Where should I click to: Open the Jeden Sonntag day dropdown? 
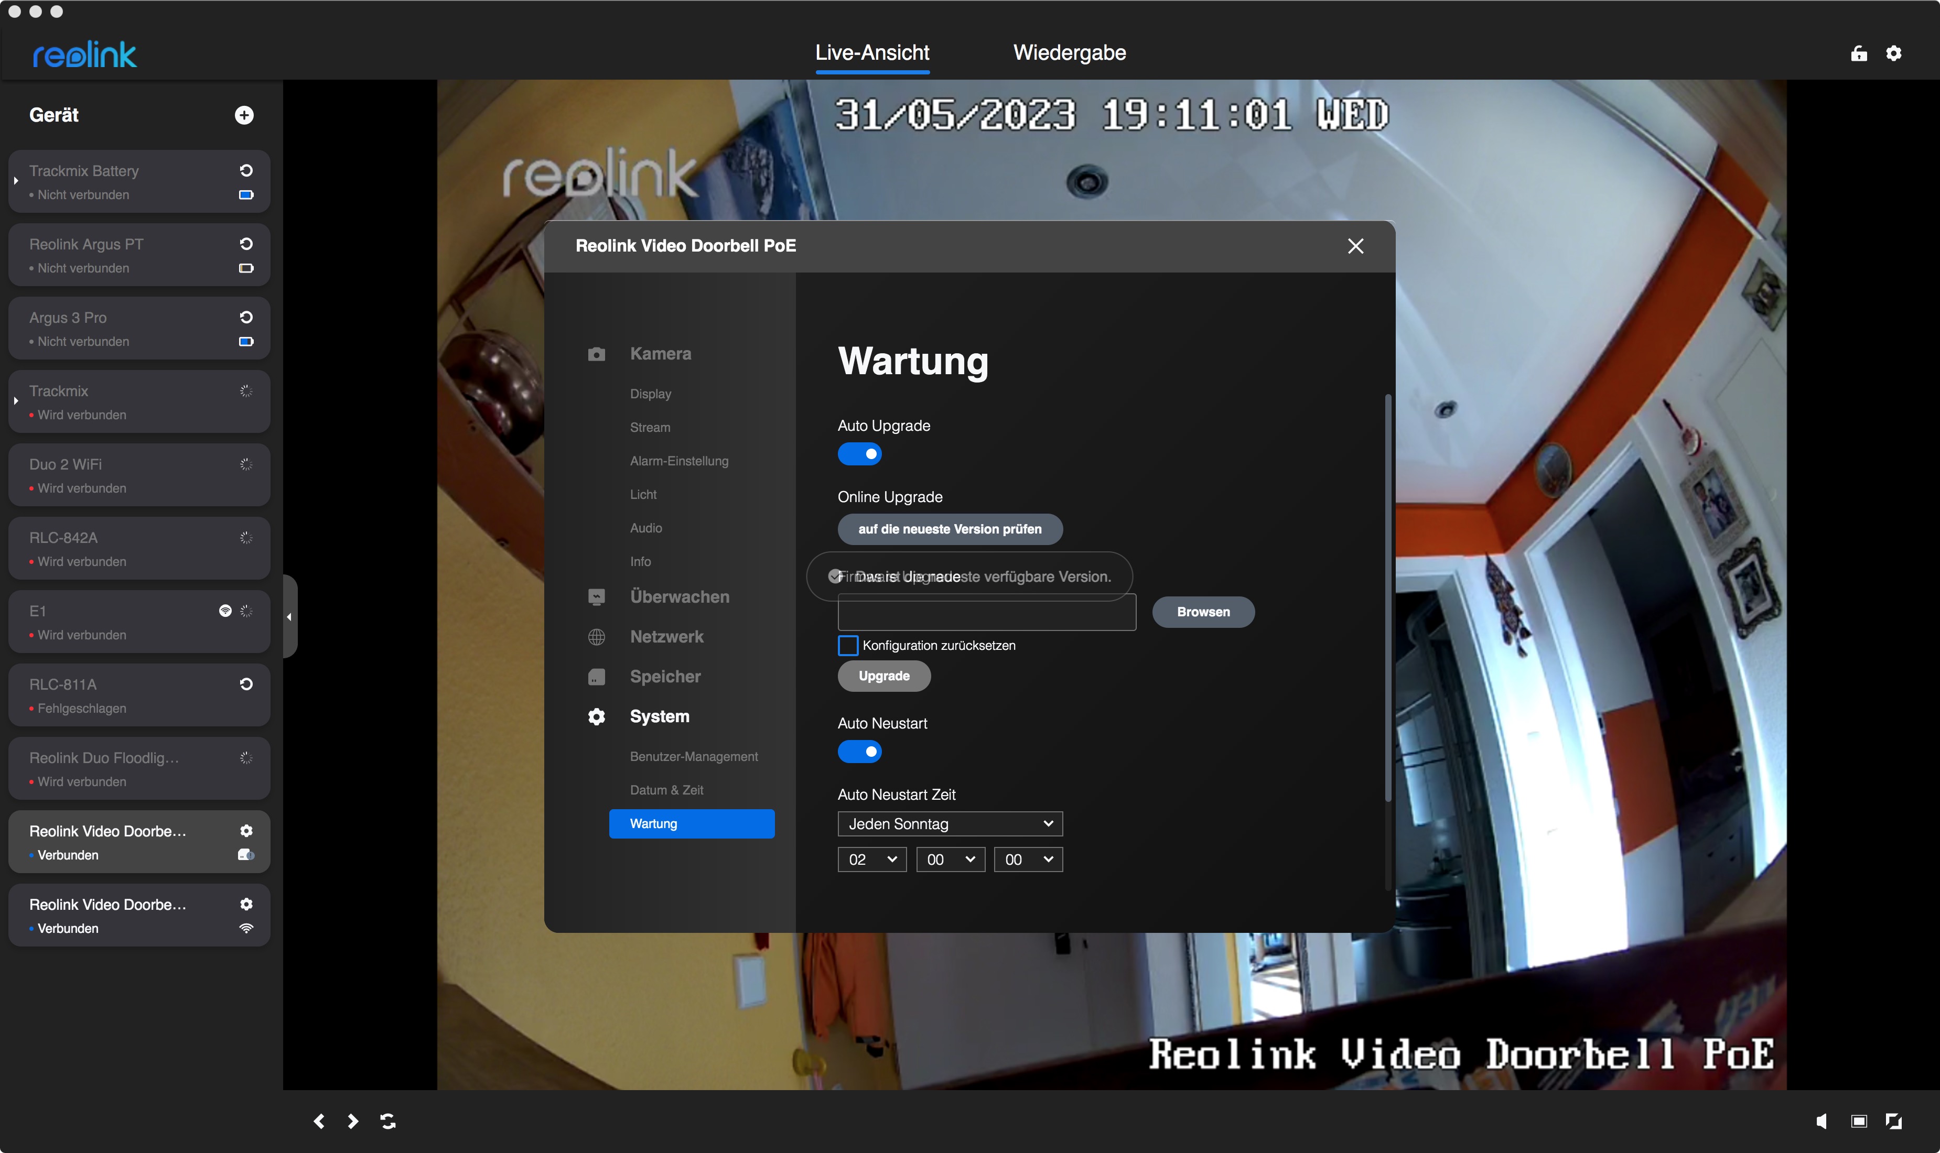point(949,823)
